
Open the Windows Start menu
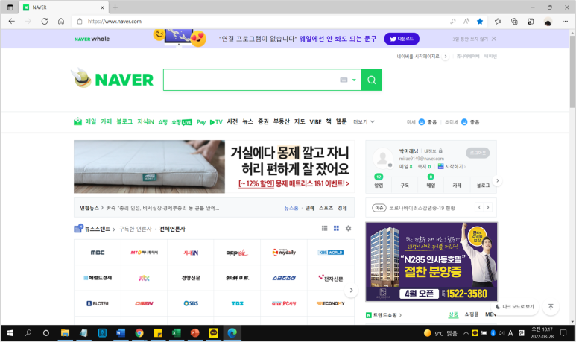tap(10, 333)
